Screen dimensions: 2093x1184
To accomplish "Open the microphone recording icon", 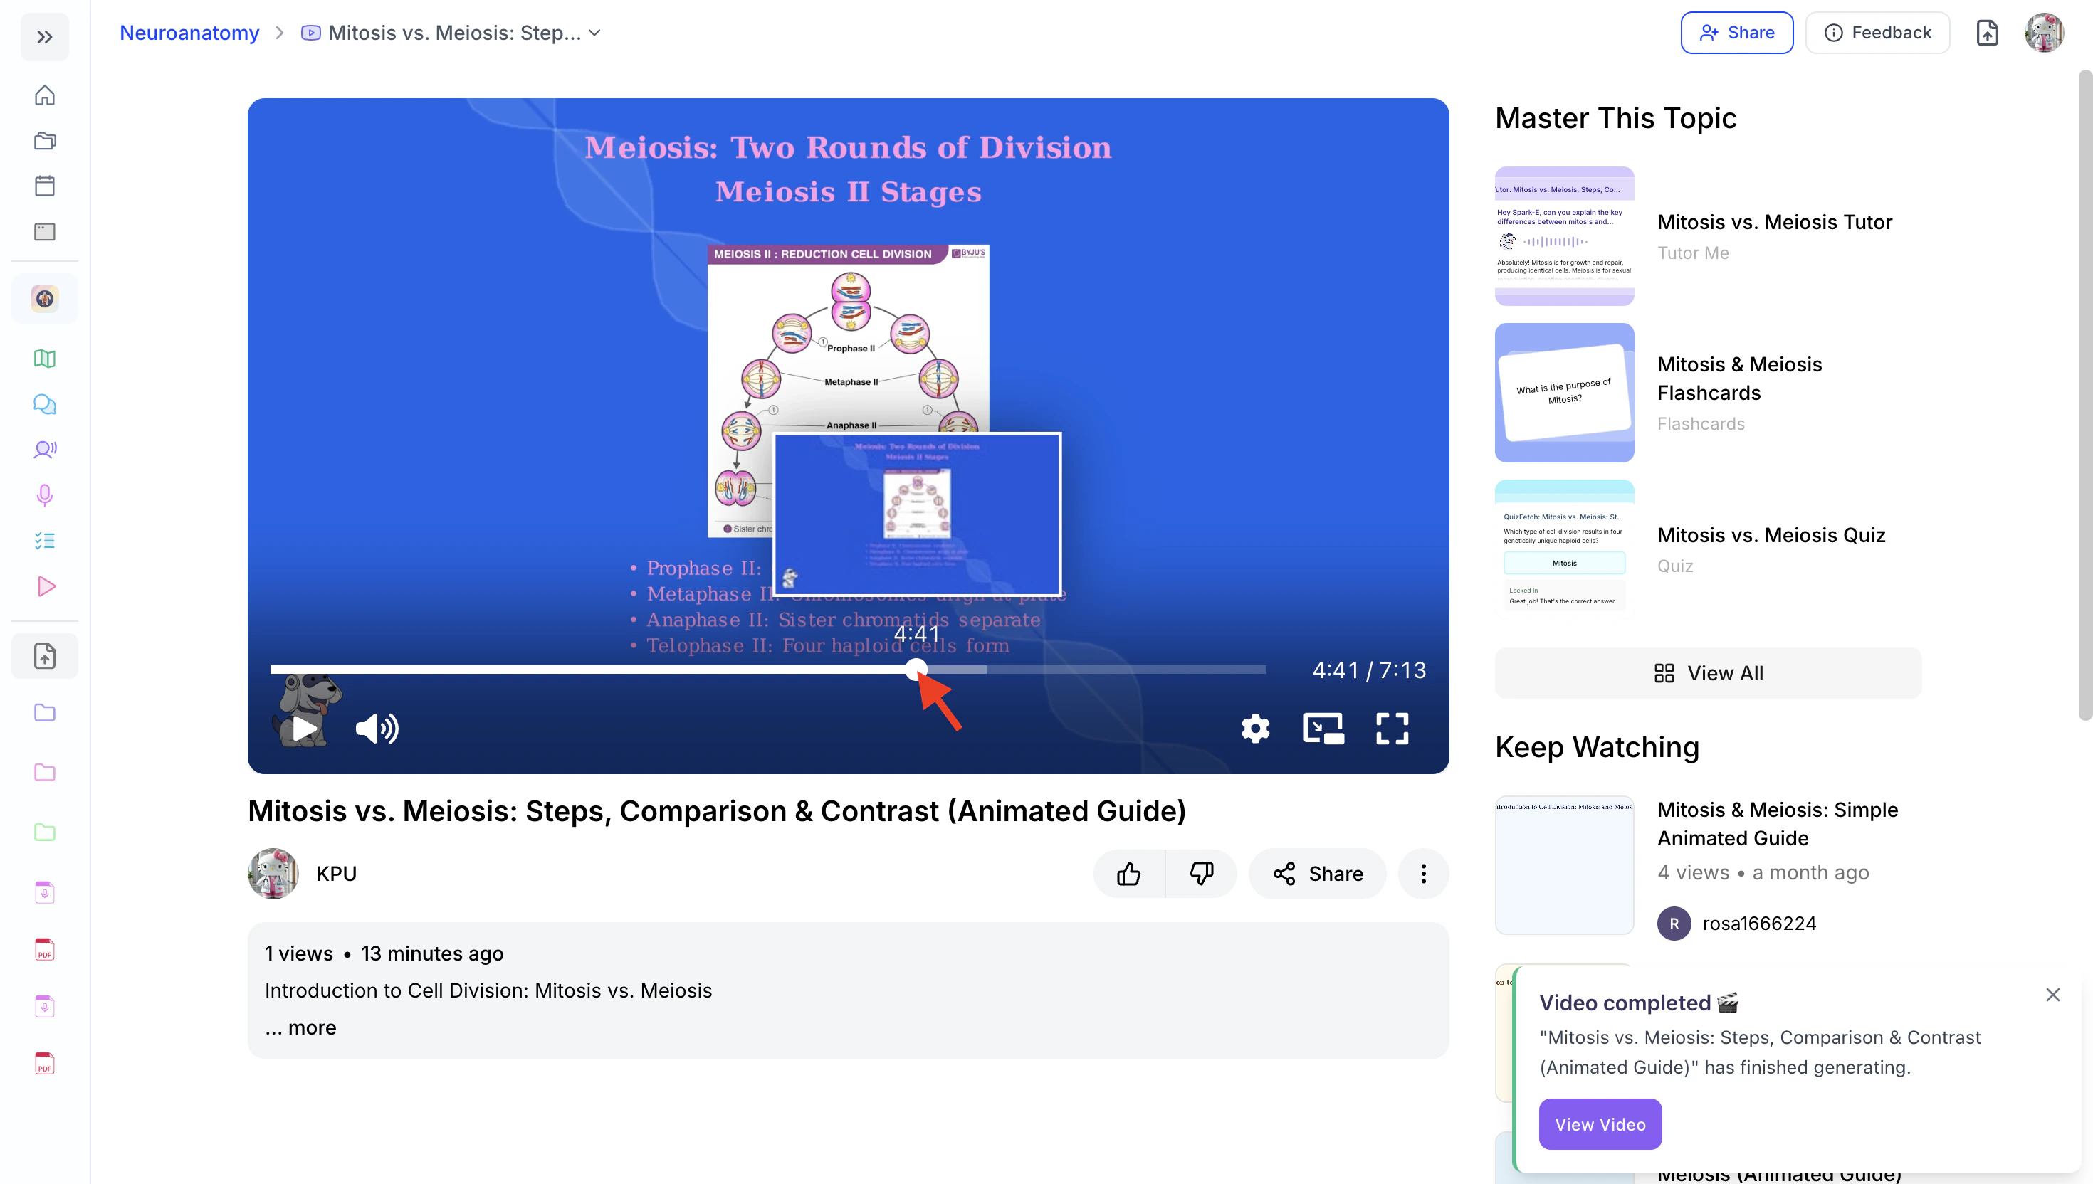I will coord(45,495).
